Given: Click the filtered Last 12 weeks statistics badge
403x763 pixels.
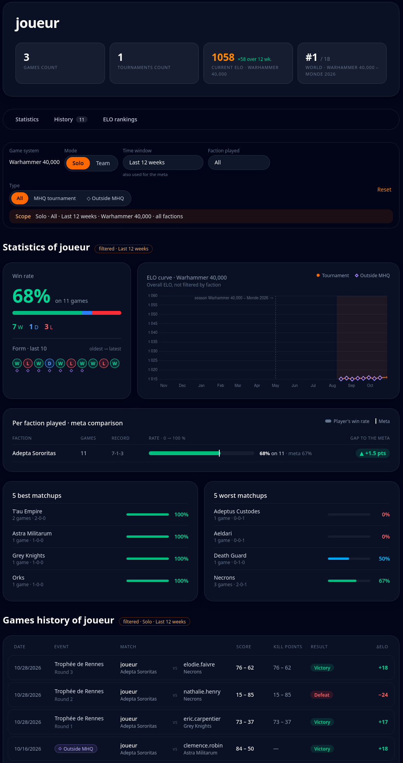Looking at the screenshot, I should click(x=124, y=249).
